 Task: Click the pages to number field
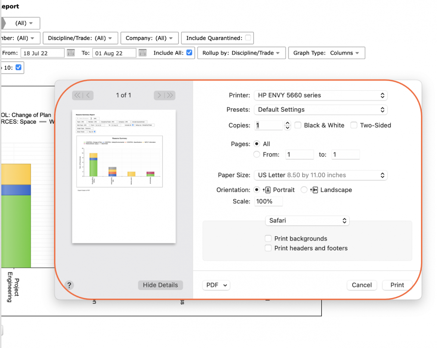coord(345,154)
